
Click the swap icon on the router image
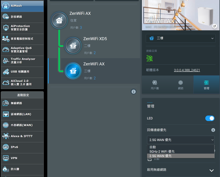click(215, 26)
